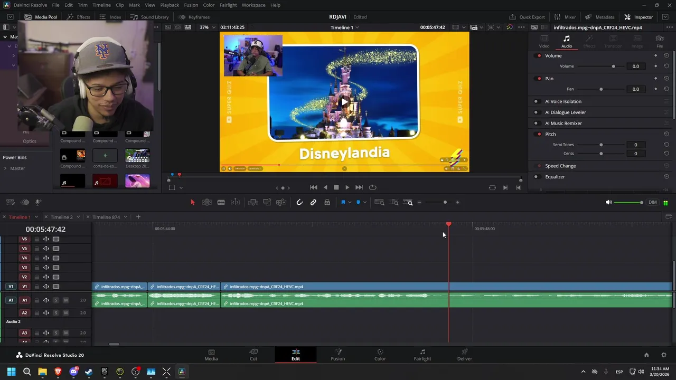The width and height of the screenshot is (676, 380).
Task: Go to the Color page
Action: coord(380,355)
